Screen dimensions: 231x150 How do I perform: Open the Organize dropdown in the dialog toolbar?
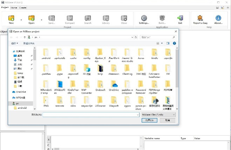pos(15,43)
